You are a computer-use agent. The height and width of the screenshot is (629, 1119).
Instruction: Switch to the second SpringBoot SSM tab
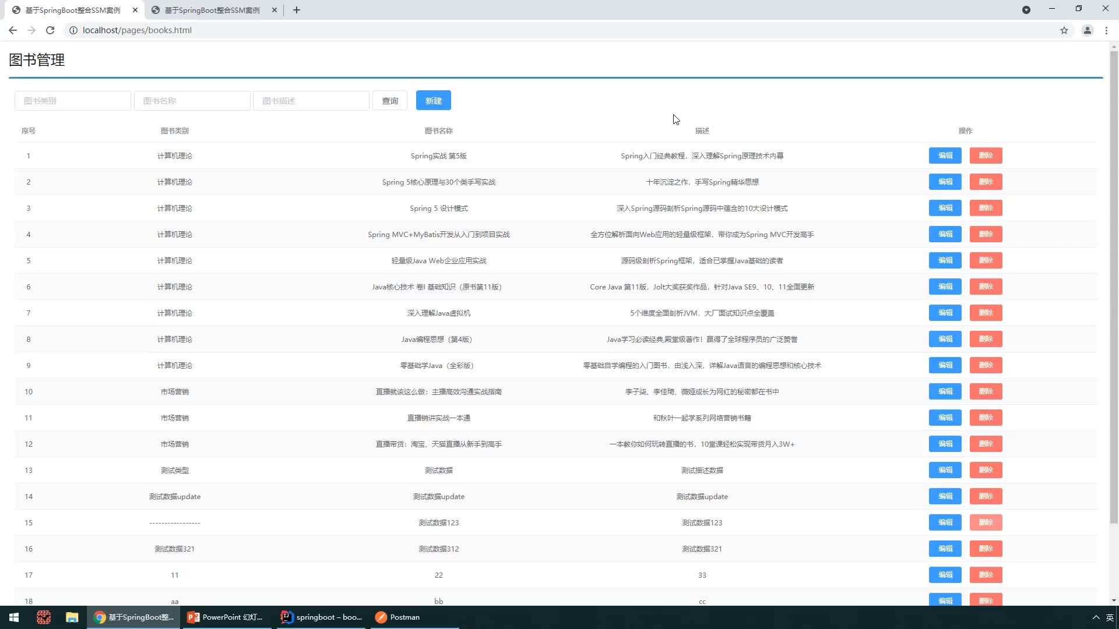point(212,10)
